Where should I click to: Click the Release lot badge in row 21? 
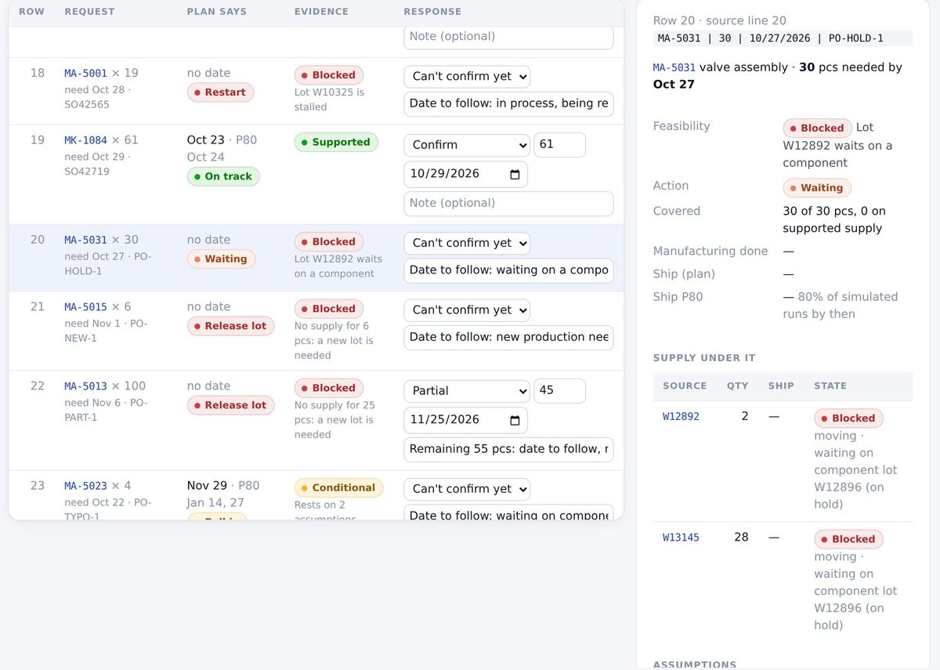[x=230, y=326]
